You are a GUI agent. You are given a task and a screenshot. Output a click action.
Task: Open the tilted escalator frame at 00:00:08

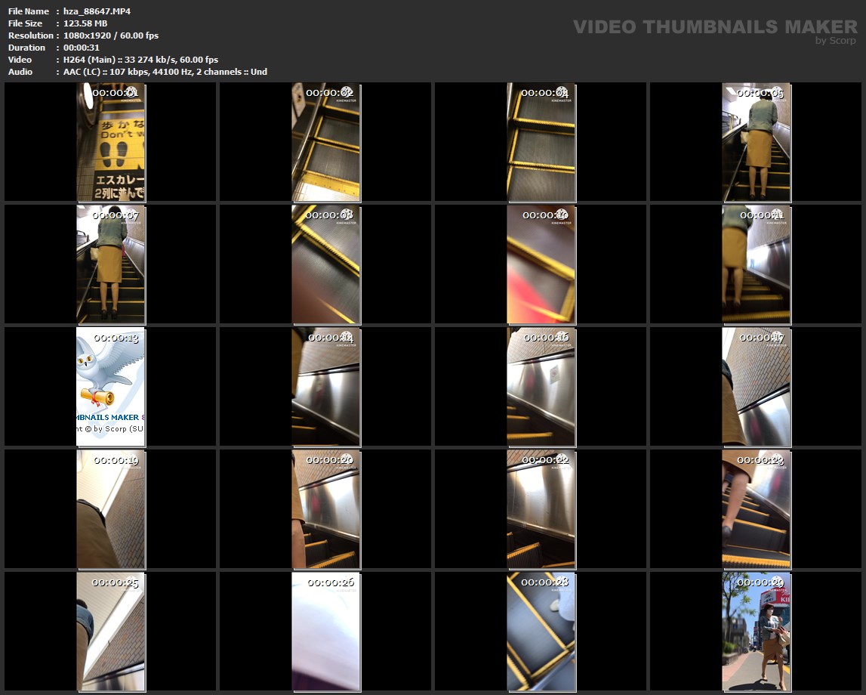pyautogui.click(x=325, y=264)
